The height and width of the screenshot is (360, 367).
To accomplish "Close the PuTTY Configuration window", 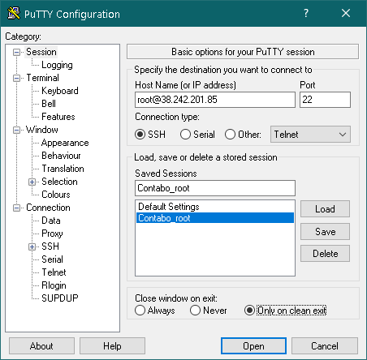I will tap(346, 13).
